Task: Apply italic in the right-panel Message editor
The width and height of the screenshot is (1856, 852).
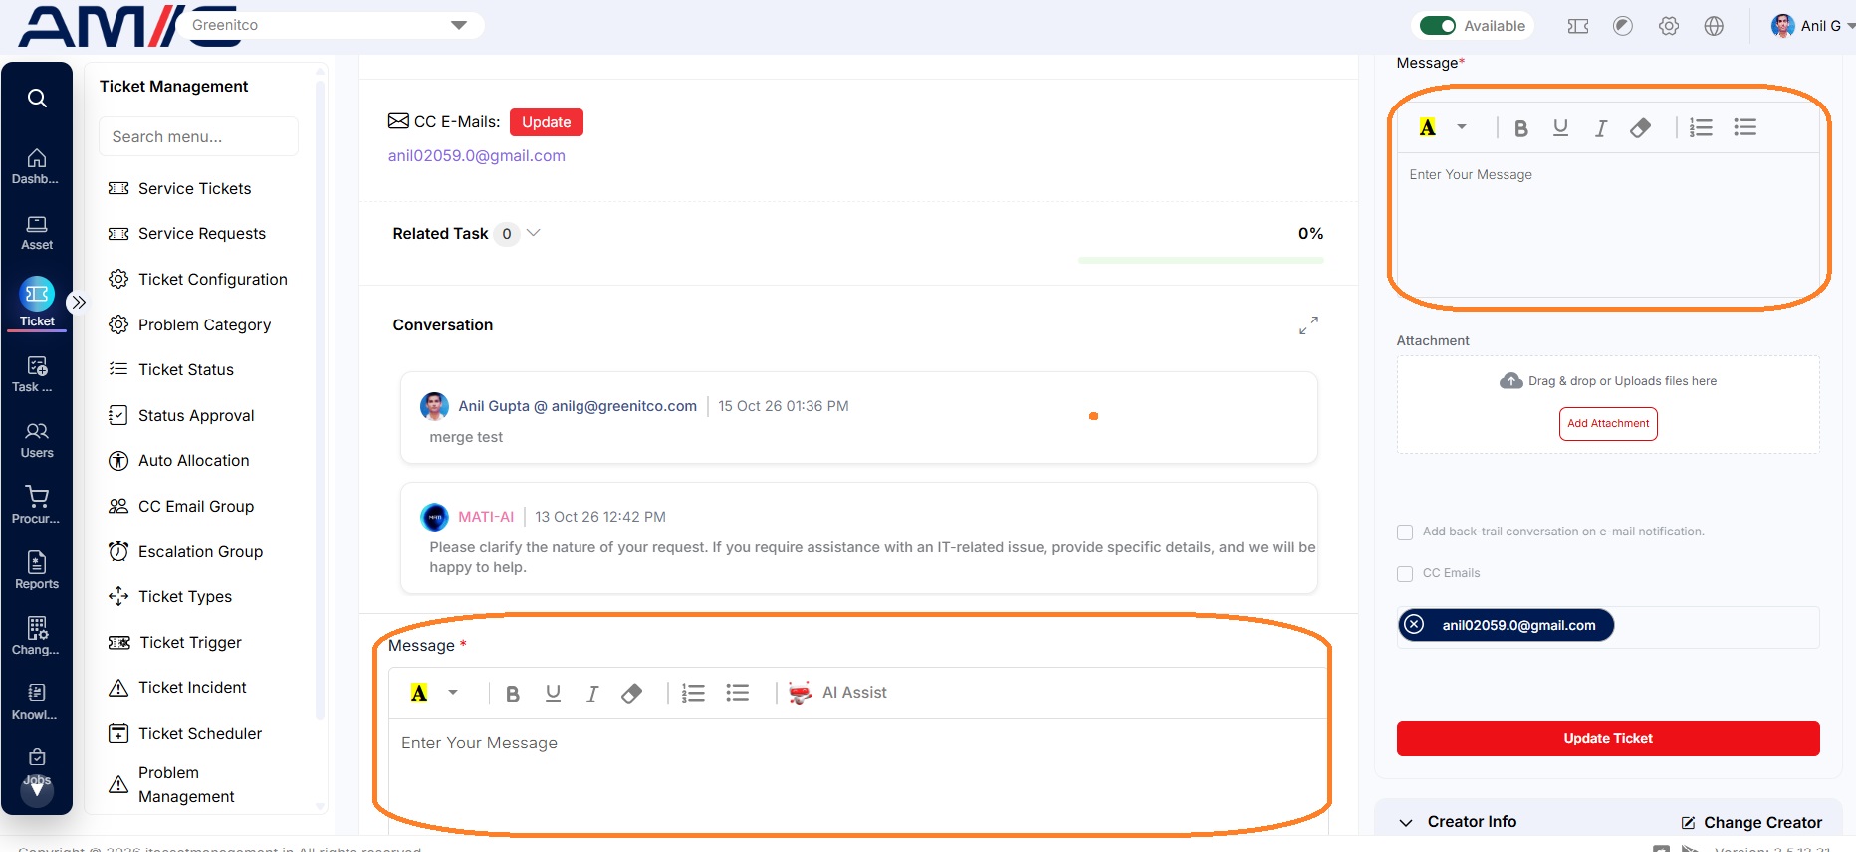Action: point(1600,128)
